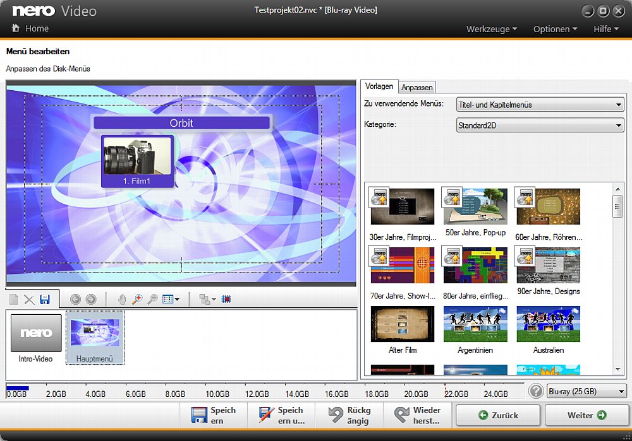Expand the 'Zu verwendende Menüs' combo box
The height and width of the screenshot is (441, 632).
(x=540, y=105)
